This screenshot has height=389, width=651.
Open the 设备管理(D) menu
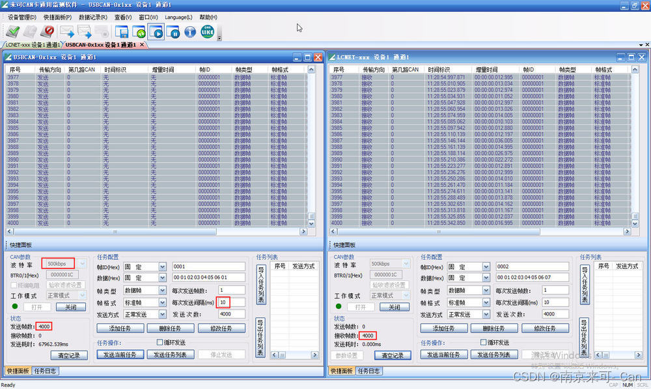22,17
